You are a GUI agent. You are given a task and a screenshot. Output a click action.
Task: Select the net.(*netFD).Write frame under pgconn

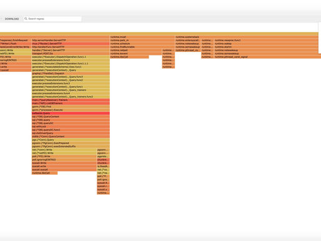coord(64,154)
